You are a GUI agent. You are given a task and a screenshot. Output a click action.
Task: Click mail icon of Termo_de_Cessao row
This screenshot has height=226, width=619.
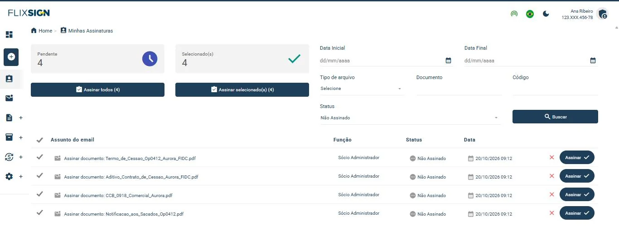[58, 158]
